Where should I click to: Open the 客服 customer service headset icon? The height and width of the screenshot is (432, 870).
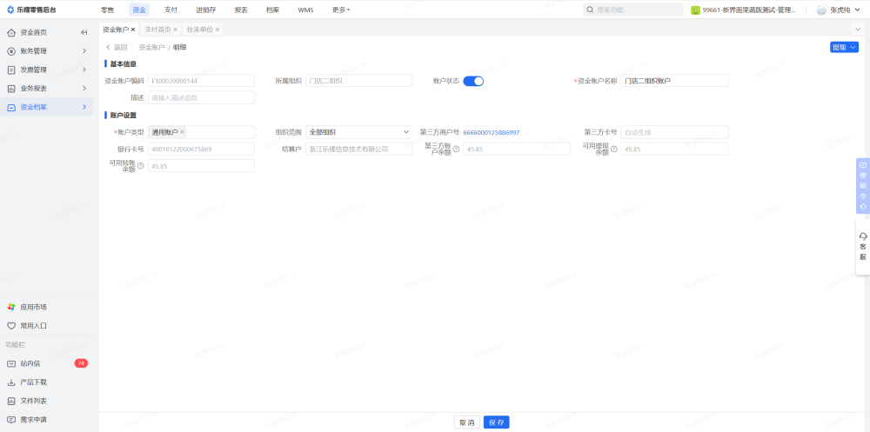pos(862,236)
